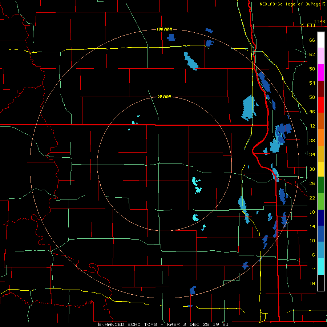Click the white swatch in the tops legend
This screenshot has width=327, height=327.
tap(321, 40)
